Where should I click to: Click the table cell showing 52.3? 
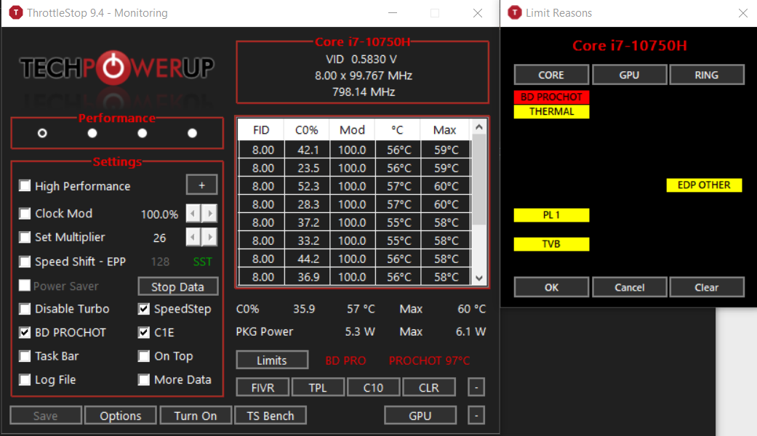308,186
